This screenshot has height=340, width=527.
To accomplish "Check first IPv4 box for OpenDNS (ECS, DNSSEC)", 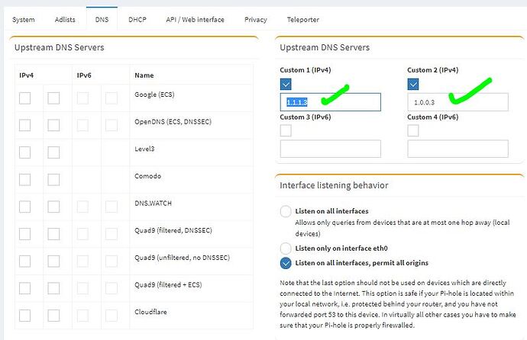I will click(x=25, y=126).
